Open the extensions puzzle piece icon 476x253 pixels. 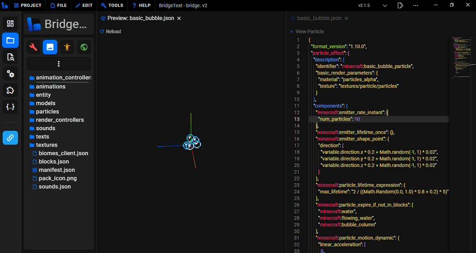pos(10,90)
